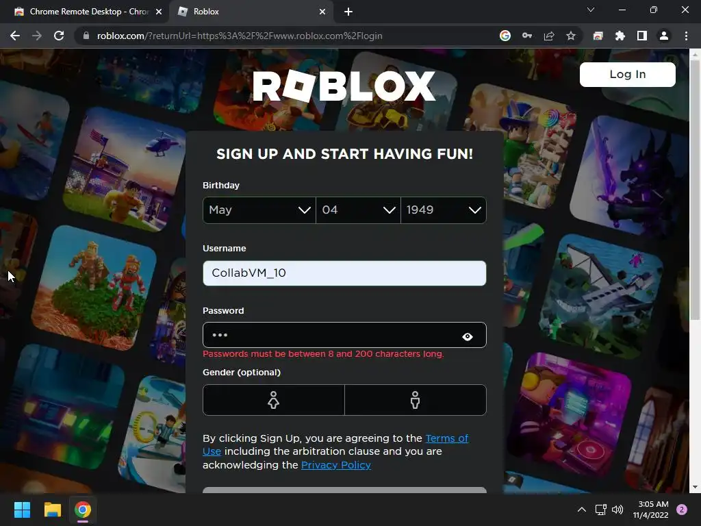The height and width of the screenshot is (526, 701).
Task: Click the scrollbar down arrow
Action: (695, 487)
